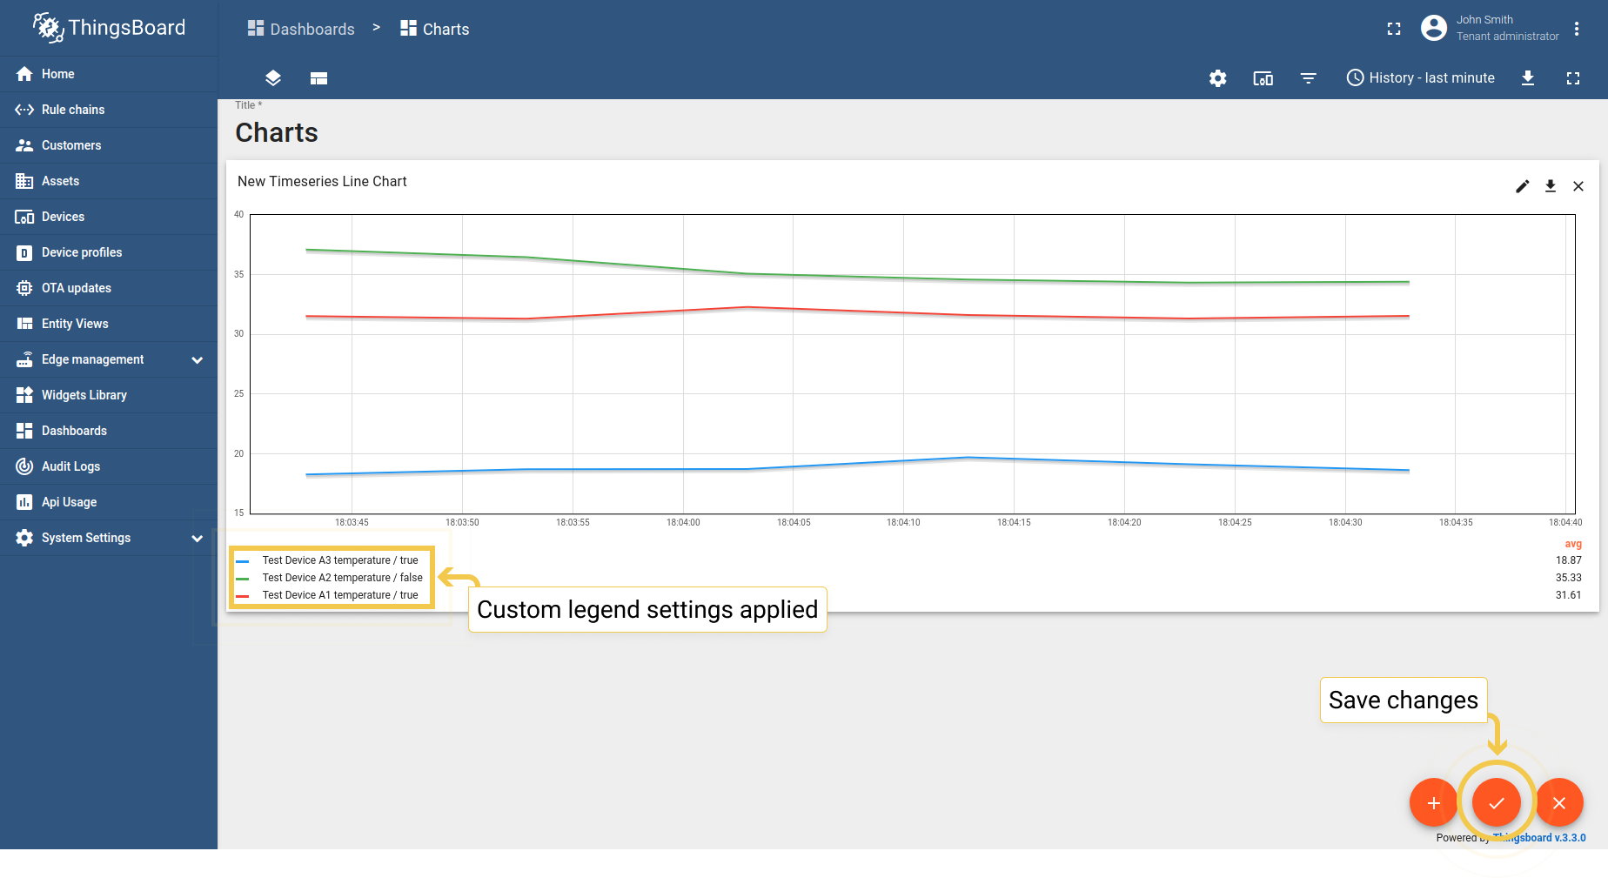Open the History - last minute time window
Screen dimensions: 1608x878
[x=1420, y=78]
